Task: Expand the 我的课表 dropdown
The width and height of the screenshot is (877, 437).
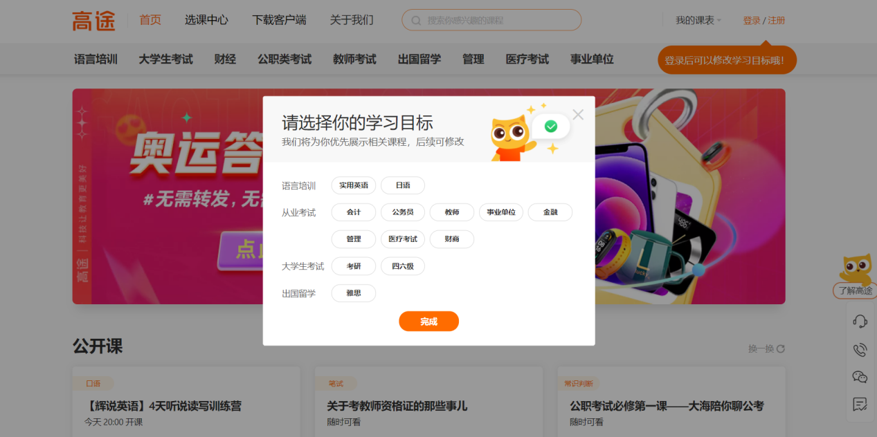Action: 698,21
